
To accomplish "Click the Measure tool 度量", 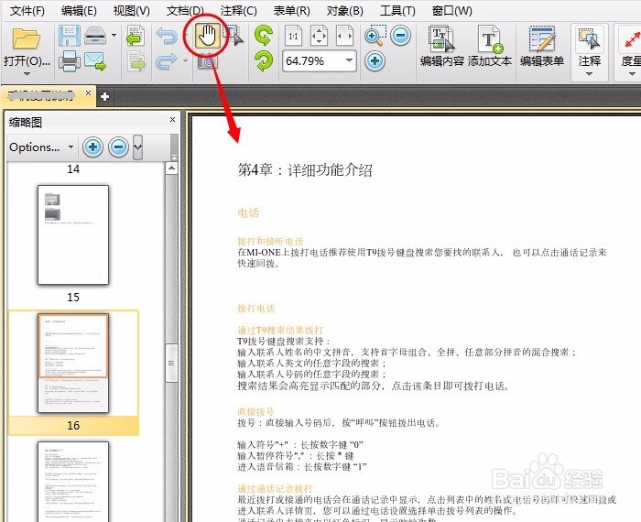I will click(630, 46).
